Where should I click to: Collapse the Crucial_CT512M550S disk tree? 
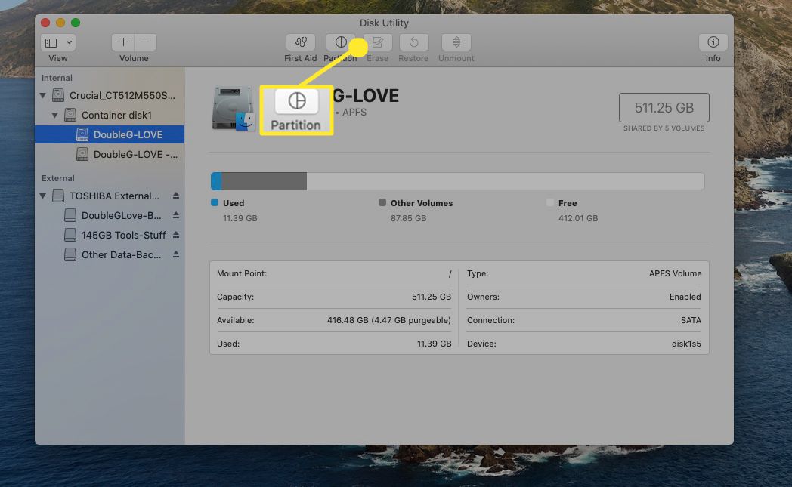coord(43,96)
